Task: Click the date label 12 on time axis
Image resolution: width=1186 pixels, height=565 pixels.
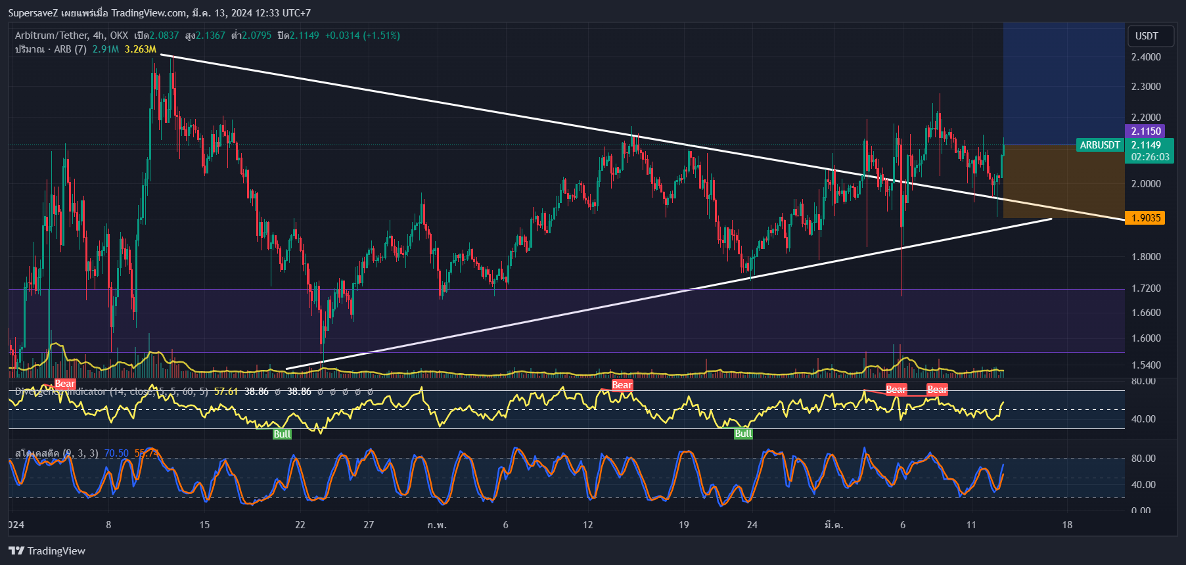Action: tap(587, 525)
